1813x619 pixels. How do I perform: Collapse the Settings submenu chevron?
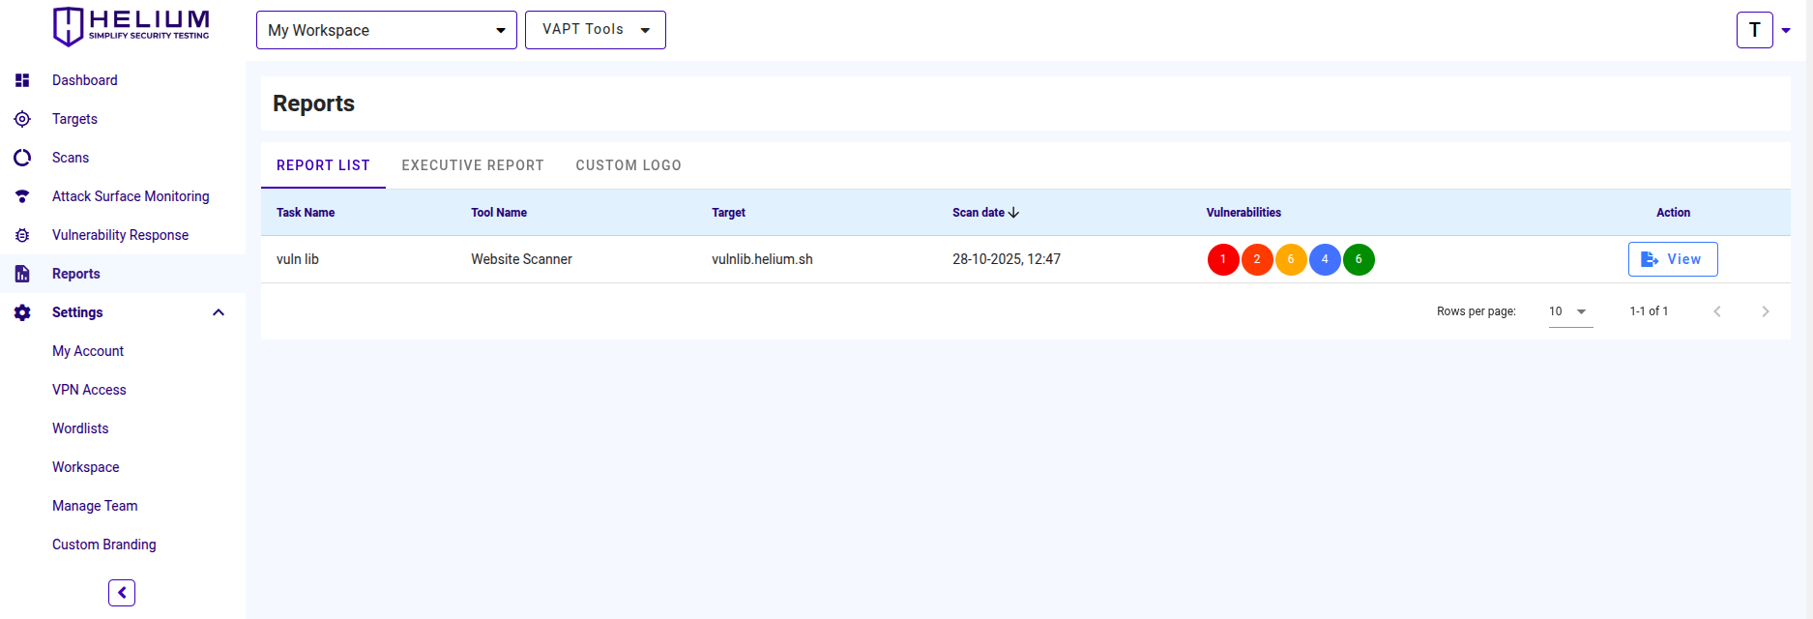point(219,312)
